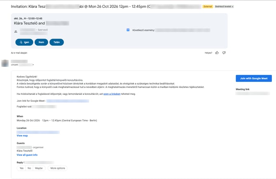This screenshot has width=276, height=179.
Task: Join with Google Meet button
Action: tap(254, 78)
